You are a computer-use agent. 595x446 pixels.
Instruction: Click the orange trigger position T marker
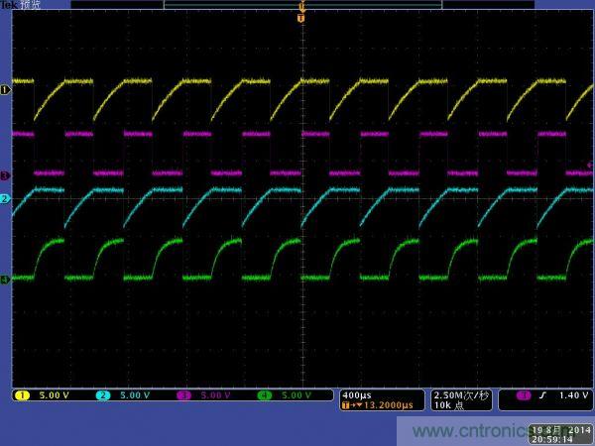[301, 16]
